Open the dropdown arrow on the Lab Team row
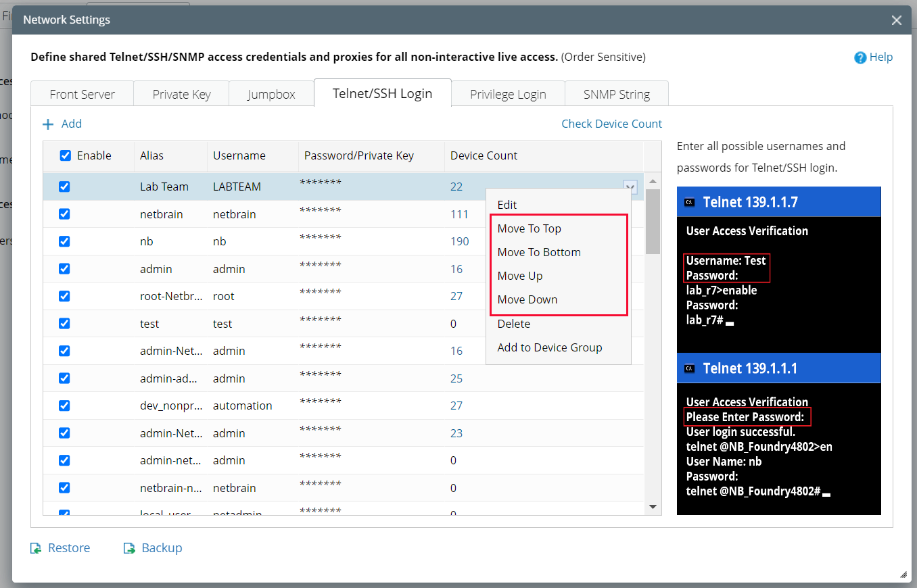Screen dimensions: 917x588 click(x=630, y=187)
